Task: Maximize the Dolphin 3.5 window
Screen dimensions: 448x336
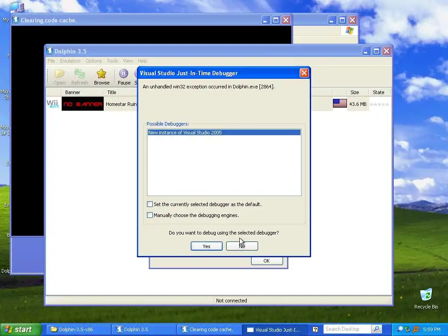Action: pos(376,51)
